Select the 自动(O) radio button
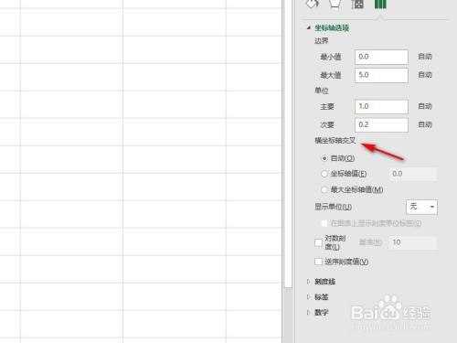Screen dimensions: 457x343 tap(324, 158)
